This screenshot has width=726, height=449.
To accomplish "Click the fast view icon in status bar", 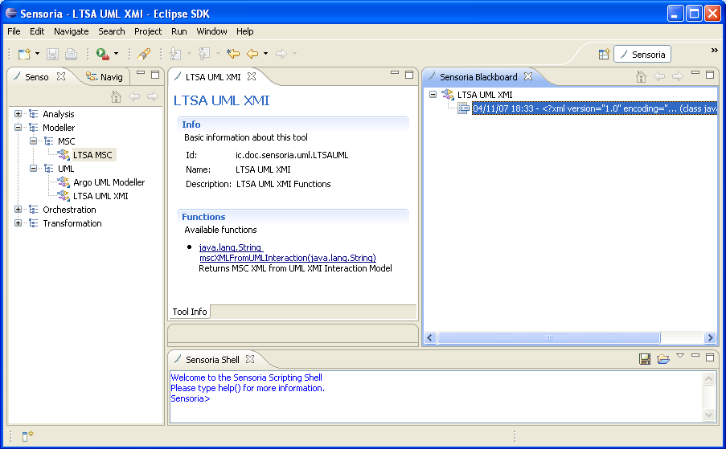I will 28,435.
